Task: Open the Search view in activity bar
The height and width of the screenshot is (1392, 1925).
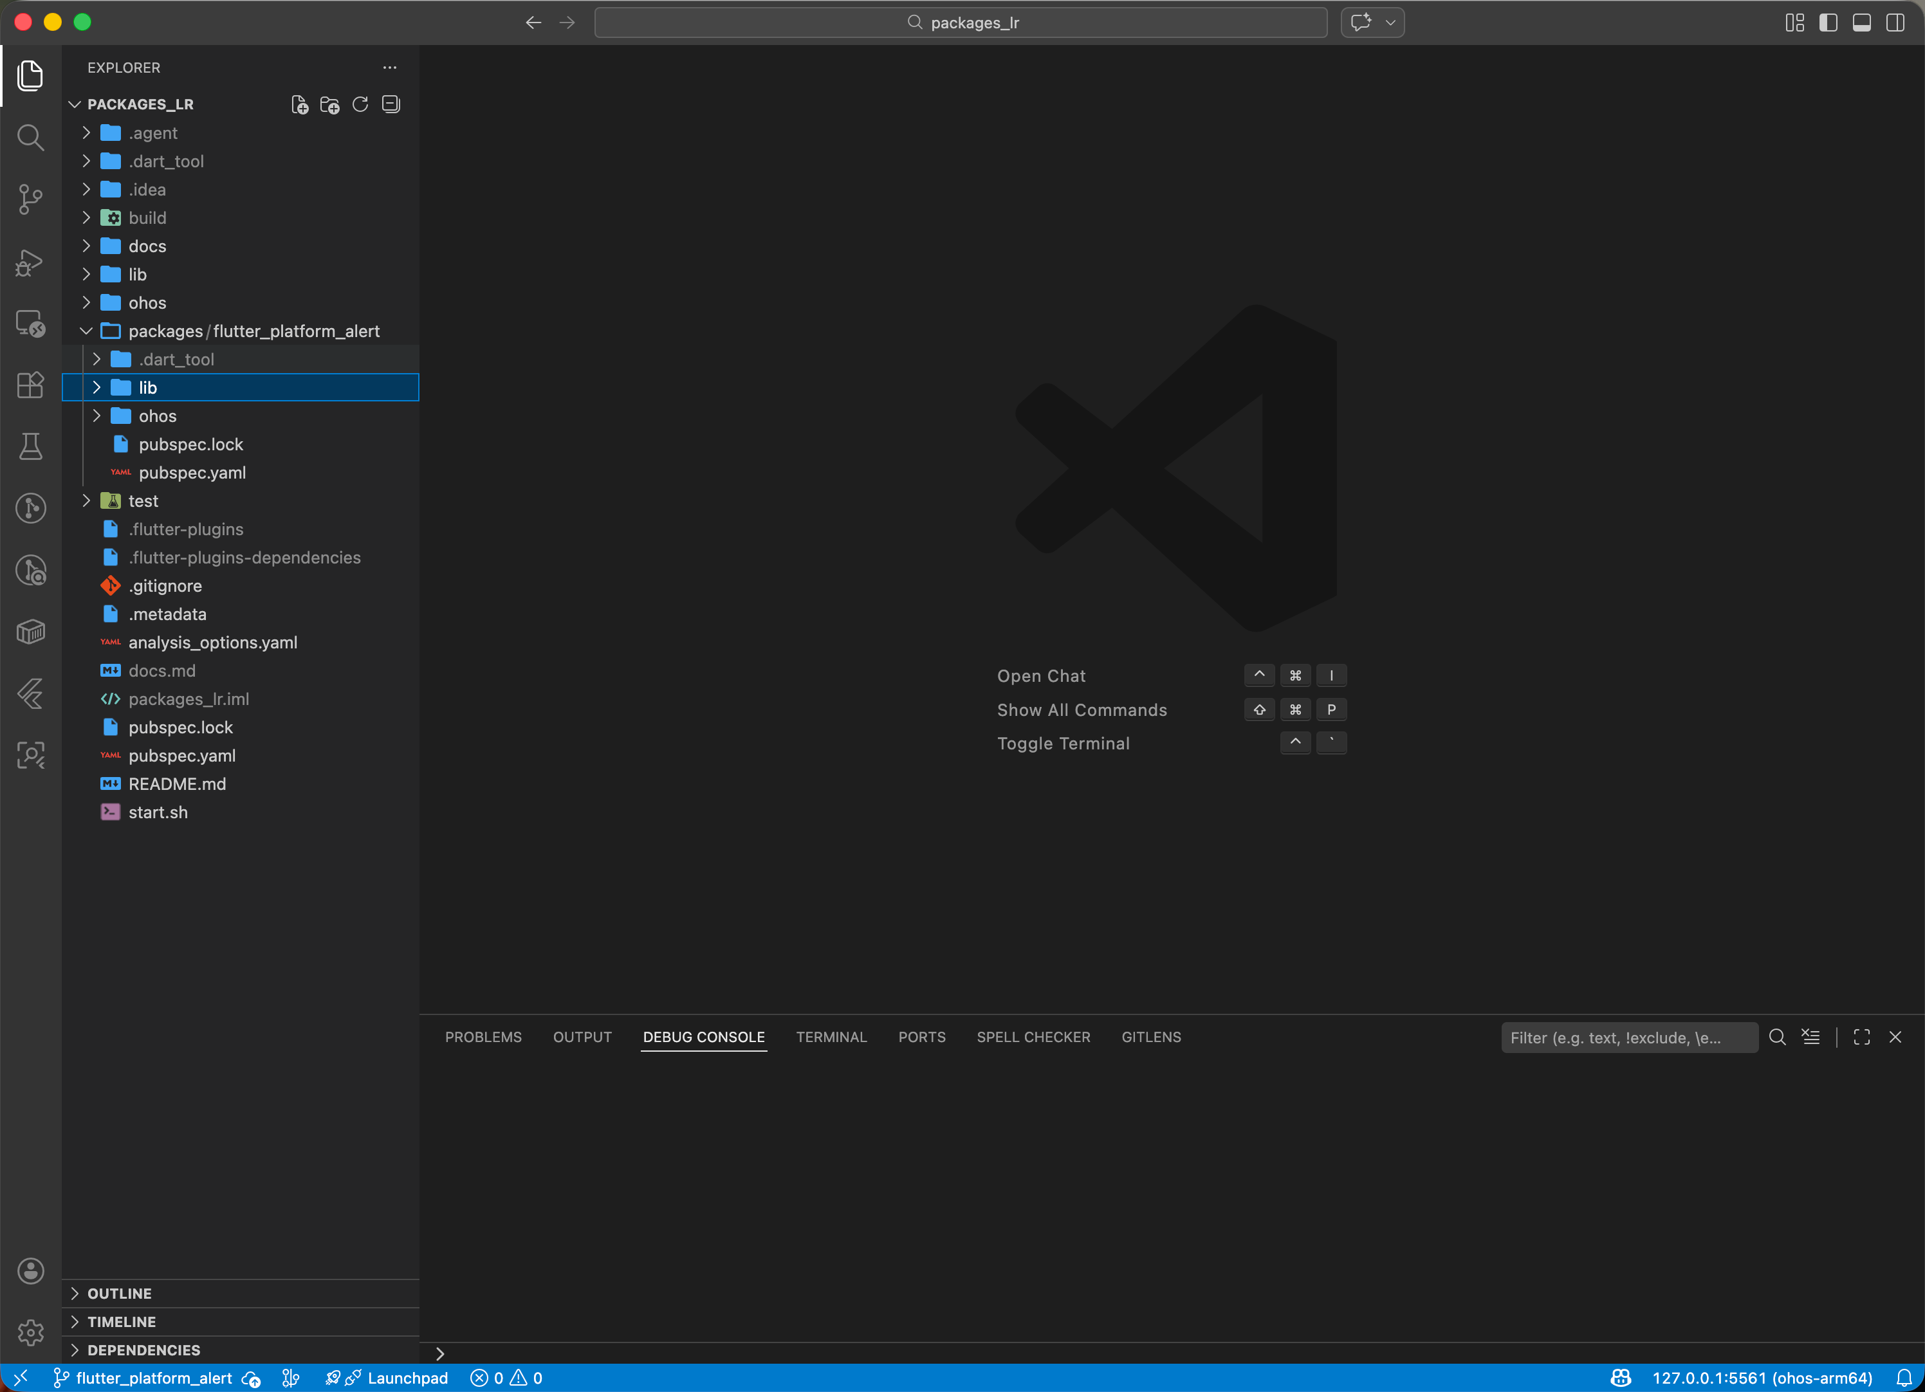Action: (30, 138)
